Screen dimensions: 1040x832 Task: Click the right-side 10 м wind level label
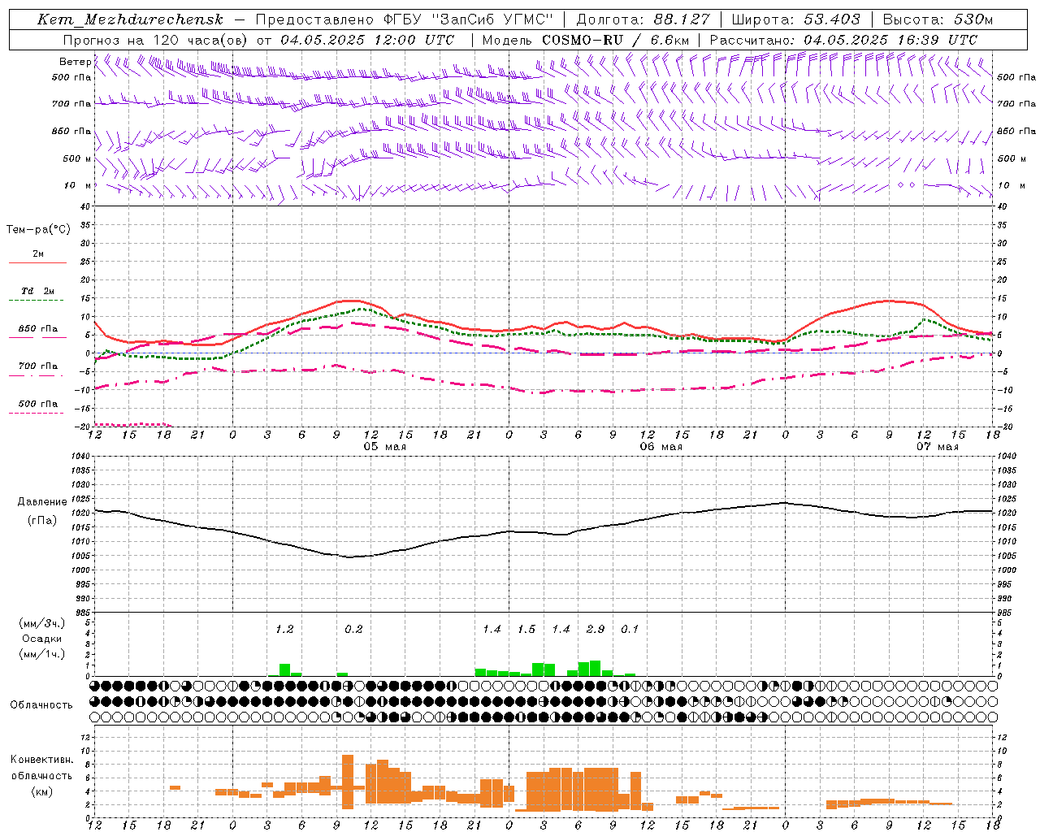point(1011,185)
